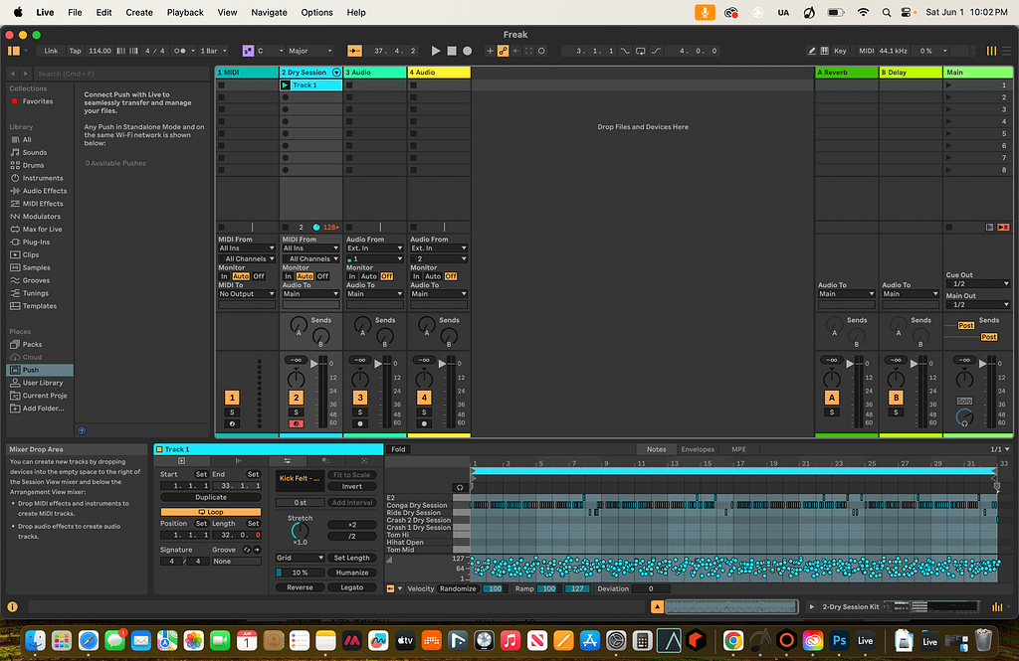Open the Grid quantize dropdown in clip view

coord(299,558)
